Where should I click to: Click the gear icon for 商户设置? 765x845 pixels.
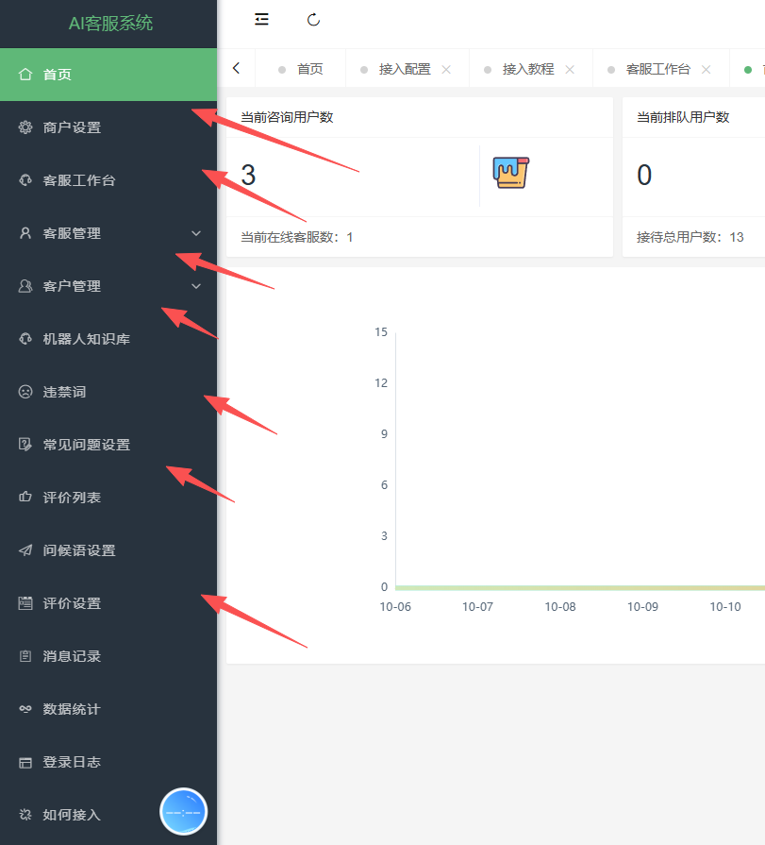[x=25, y=127]
